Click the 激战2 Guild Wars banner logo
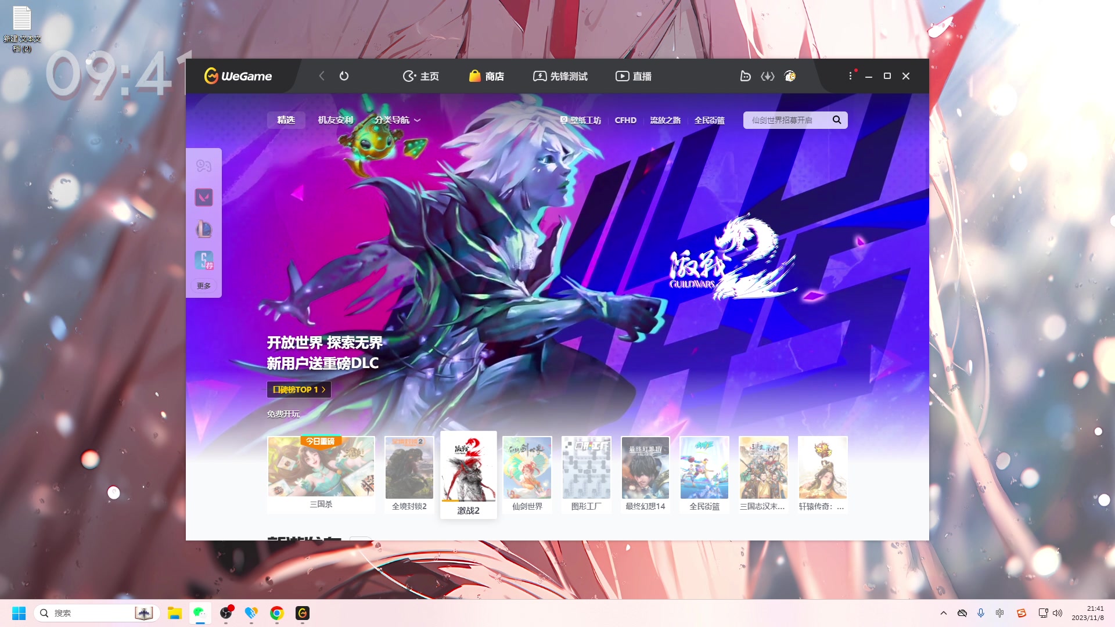The height and width of the screenshot is (627, 1115). click(x=732, y=258)
